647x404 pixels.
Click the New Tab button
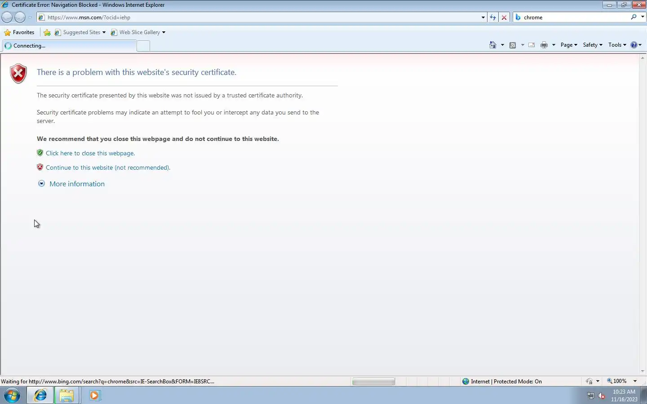click(143, 46)
